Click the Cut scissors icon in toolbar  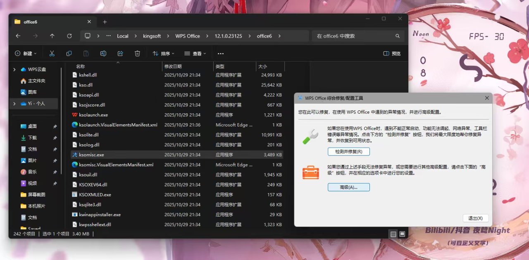click(x=52, y=53)
